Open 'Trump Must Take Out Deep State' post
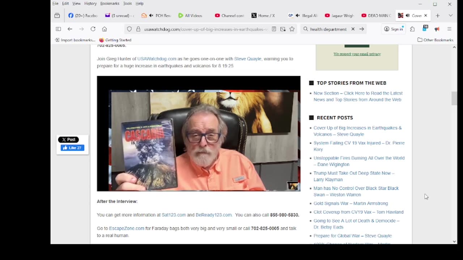 [354, 177]
